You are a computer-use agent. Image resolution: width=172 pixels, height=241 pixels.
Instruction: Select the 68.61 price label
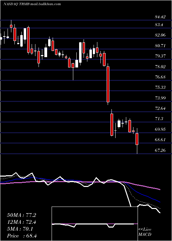(160, 140)
